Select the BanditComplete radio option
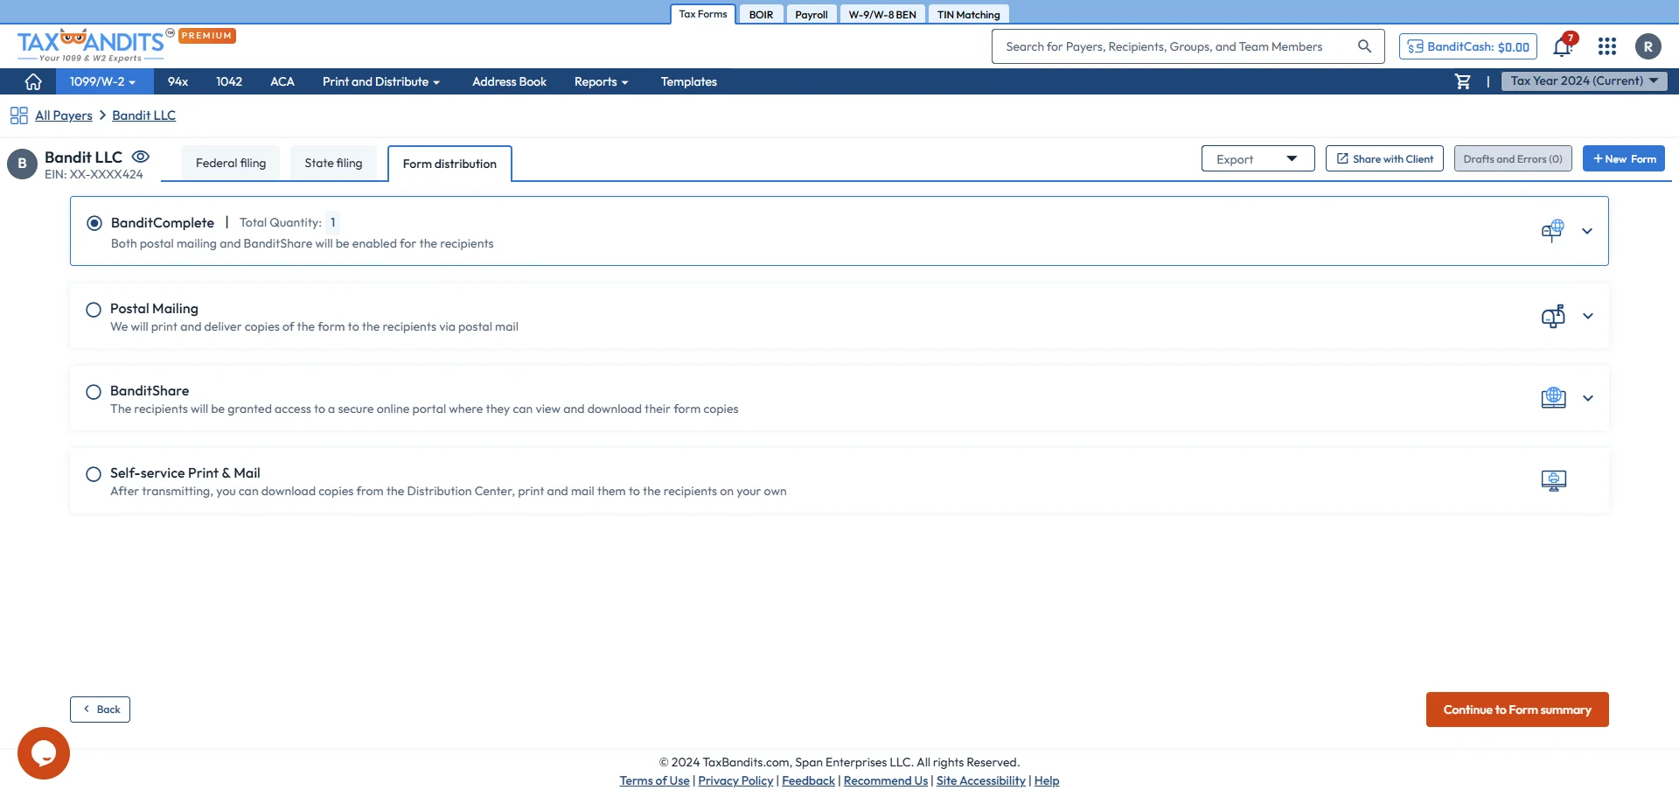 point(94,223)
